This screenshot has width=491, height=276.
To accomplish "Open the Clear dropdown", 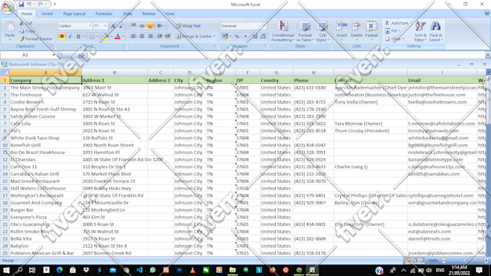I will [394, 39].
